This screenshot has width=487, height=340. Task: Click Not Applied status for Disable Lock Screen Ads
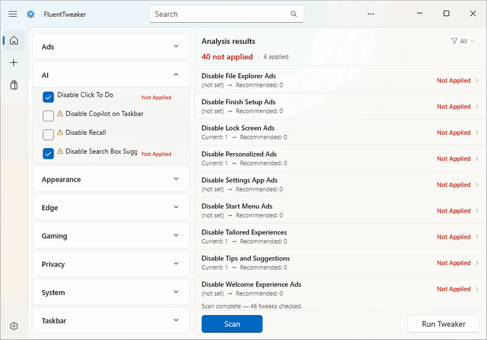454,133
